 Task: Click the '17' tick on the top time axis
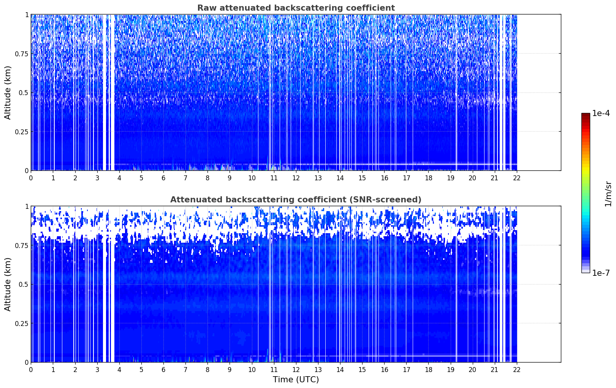(x=406, y=178)
